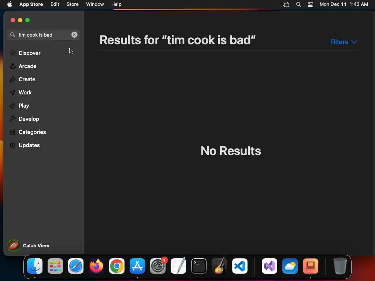
Task: Check Updates download icon
Action: pyautogui.click(x=12, y=145)
